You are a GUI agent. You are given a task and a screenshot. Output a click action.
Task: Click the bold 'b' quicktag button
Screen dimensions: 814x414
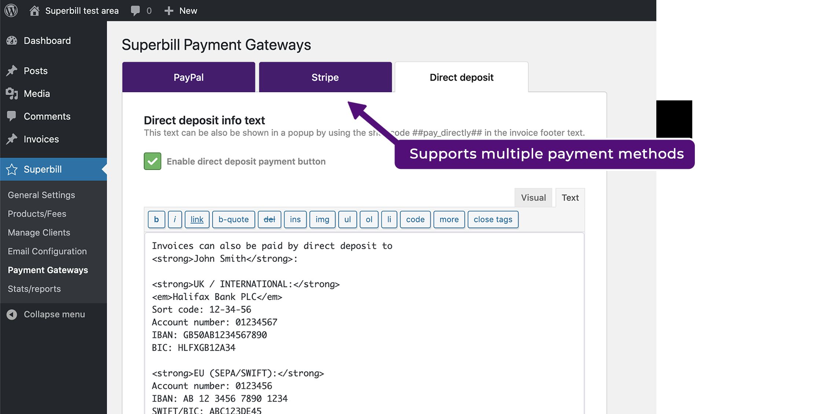tap(157, 219)
